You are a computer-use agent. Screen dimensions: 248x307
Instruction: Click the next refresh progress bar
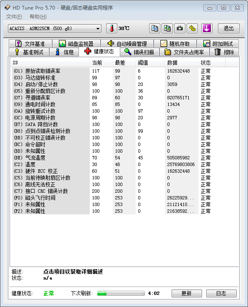tap(121, 293)
